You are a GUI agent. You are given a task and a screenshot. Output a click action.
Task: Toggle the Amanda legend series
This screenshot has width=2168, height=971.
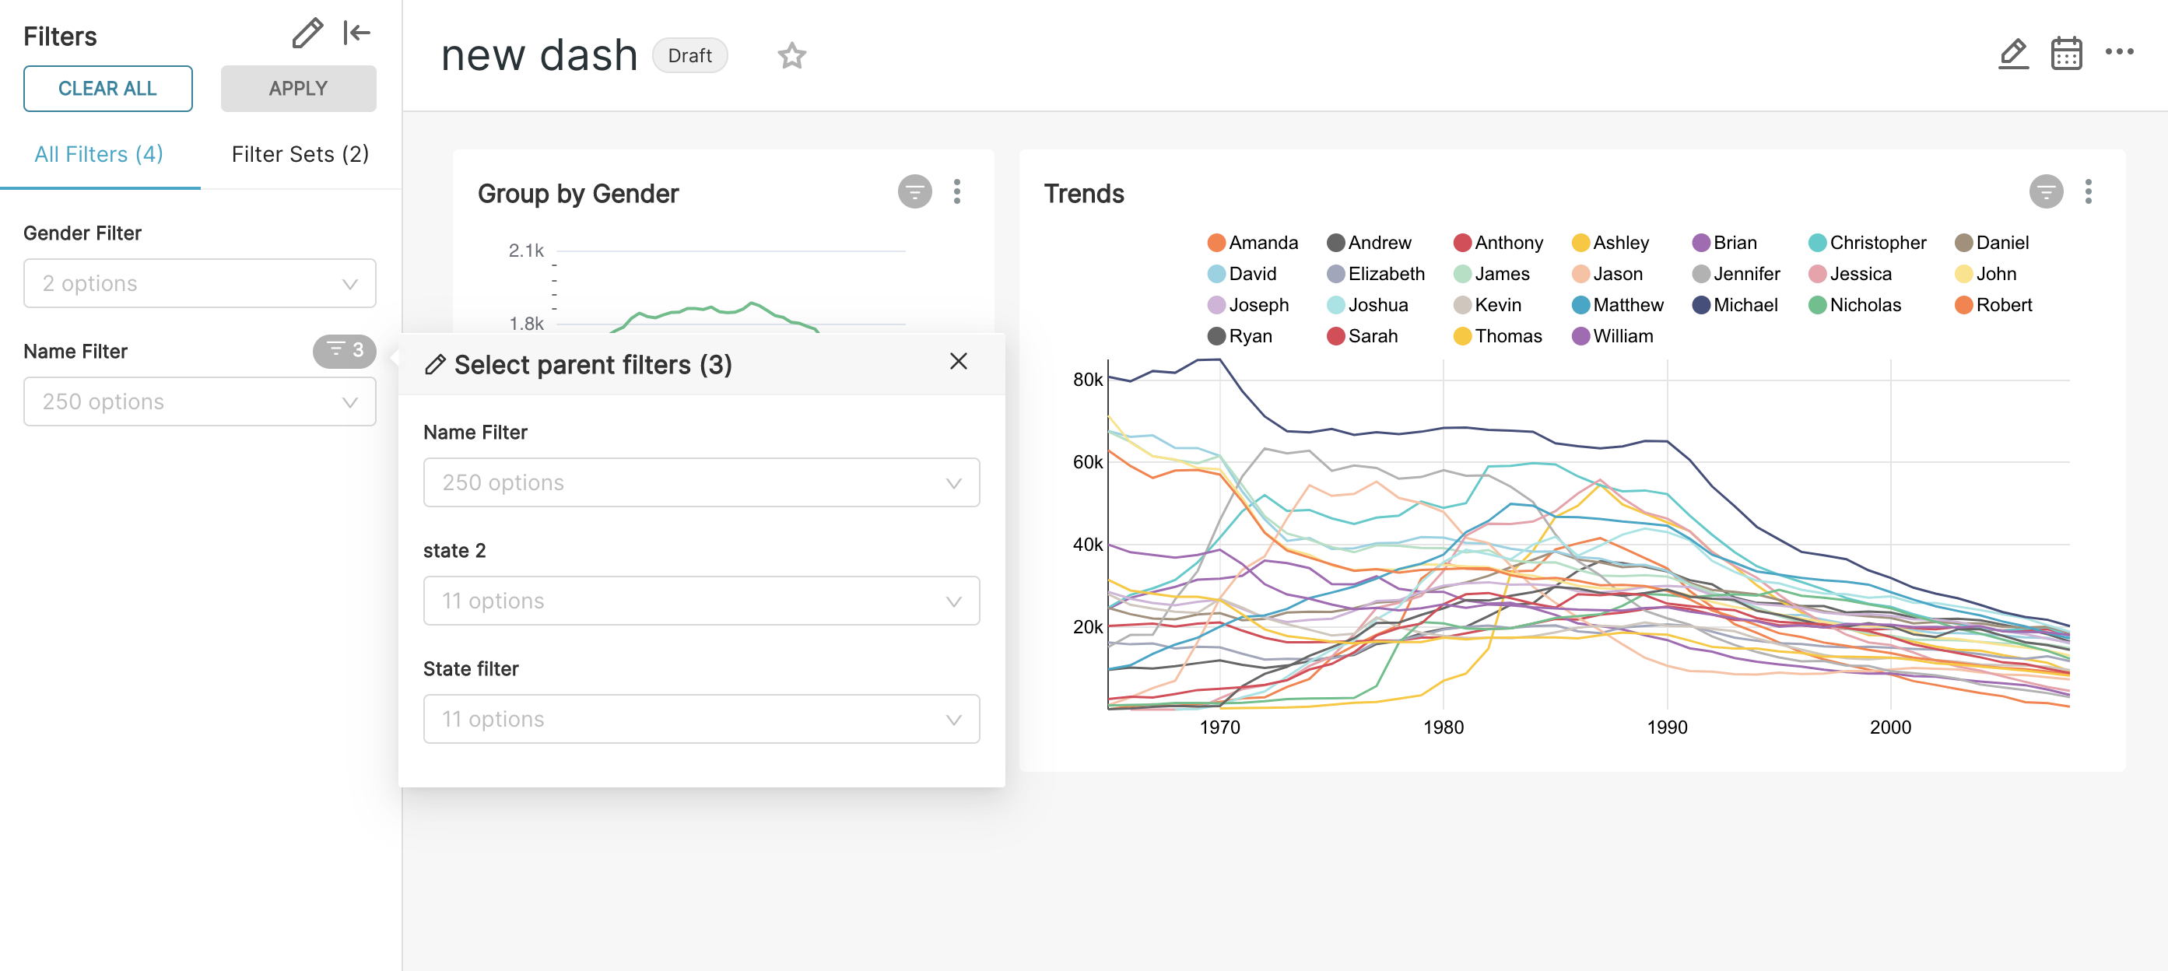pyautogui.click(x=1252, y=242)
